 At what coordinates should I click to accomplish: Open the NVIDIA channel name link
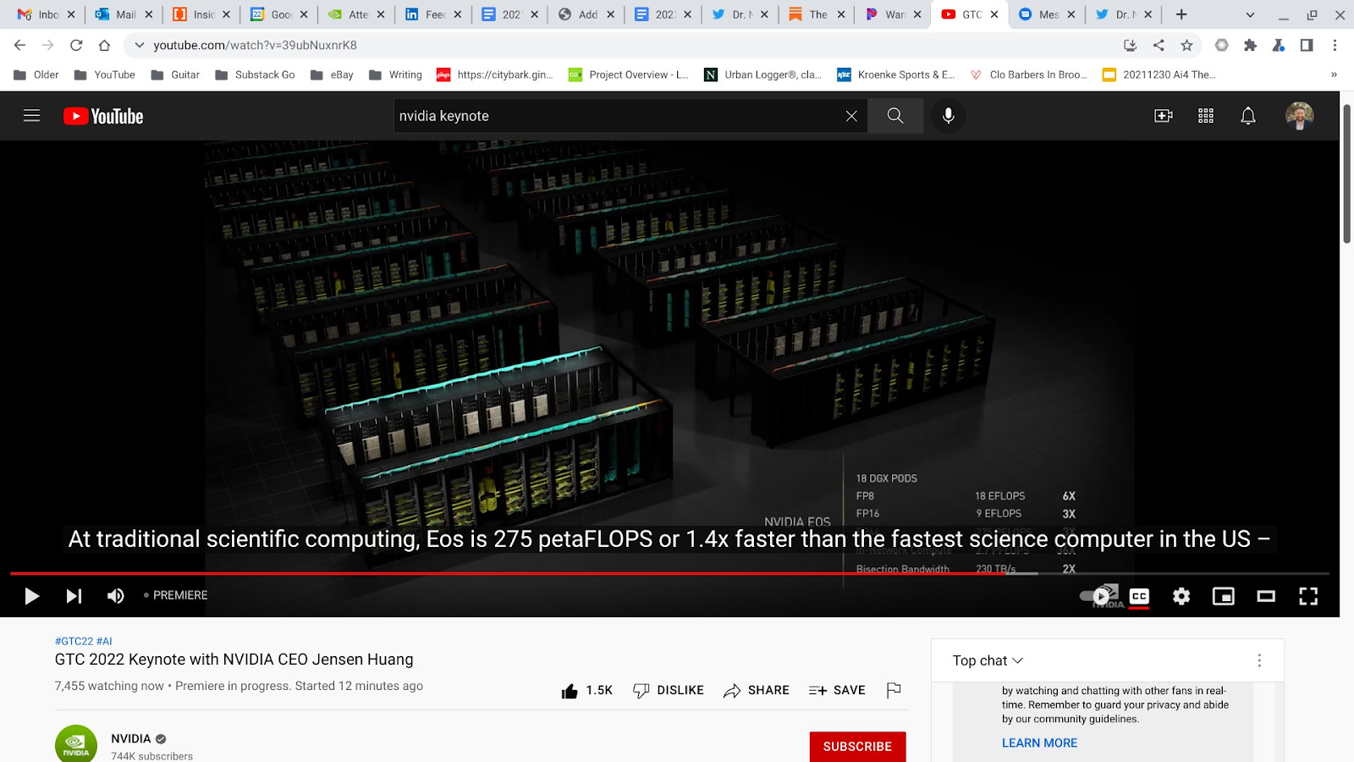[x=131, y=739]
